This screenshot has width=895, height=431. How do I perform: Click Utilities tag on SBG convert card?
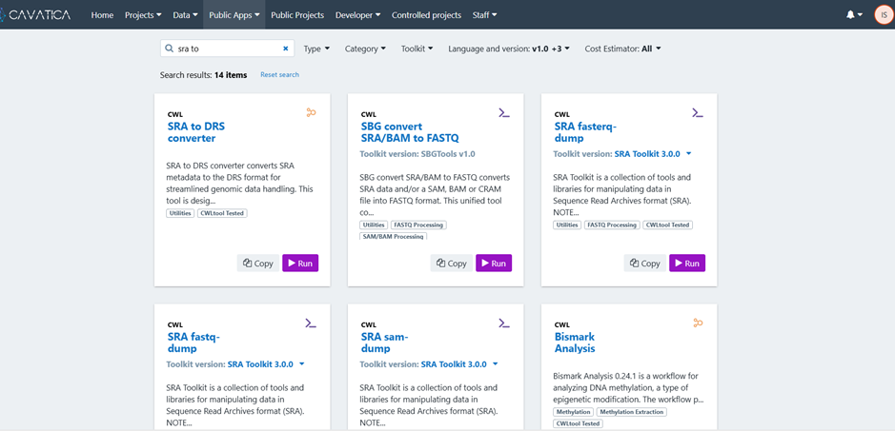click(x=374, y=225)
